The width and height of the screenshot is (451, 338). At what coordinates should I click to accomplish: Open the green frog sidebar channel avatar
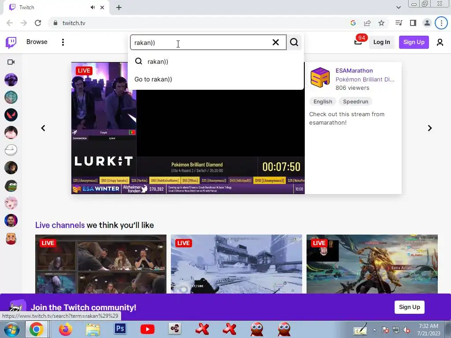[11, 185]
